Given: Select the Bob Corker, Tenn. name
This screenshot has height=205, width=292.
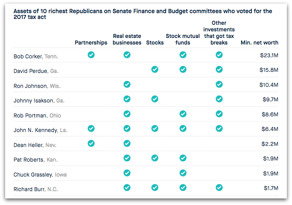Looking at the screenshot, I should (36, 57).
